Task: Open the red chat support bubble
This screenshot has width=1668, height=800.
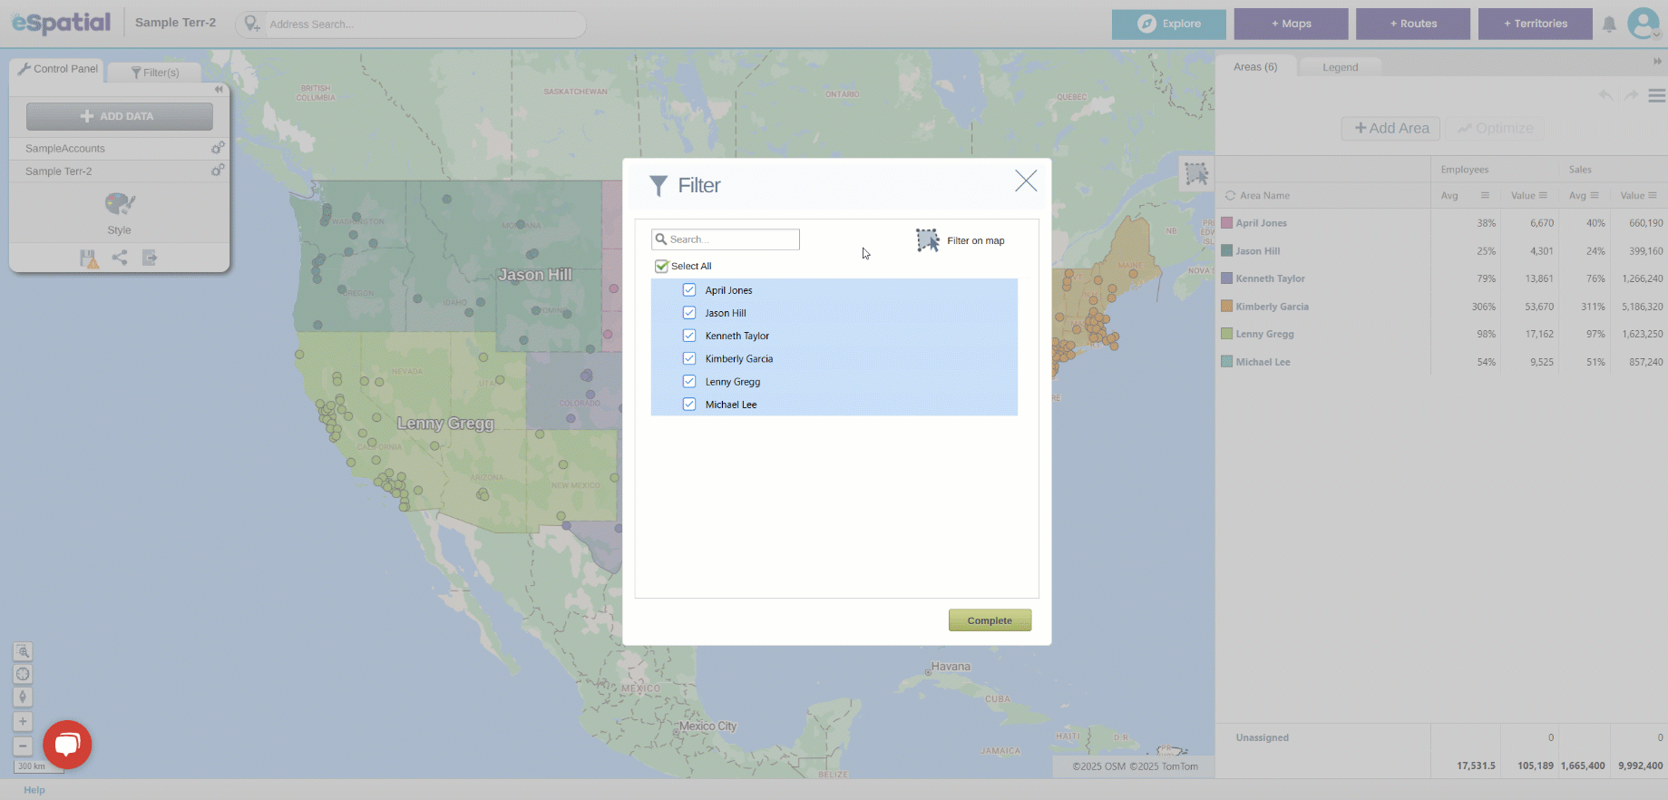Action: click(67, 745)
